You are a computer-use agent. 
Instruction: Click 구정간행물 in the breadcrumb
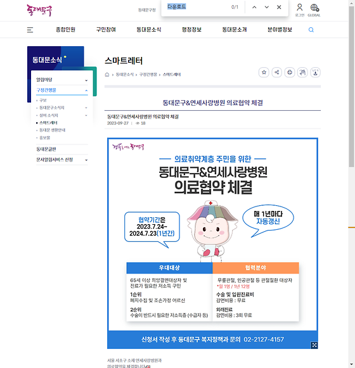coord(148,75)
